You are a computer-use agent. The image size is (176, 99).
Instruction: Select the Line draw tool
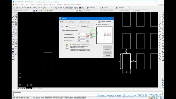pyautogui.click(x=13, y=15)
